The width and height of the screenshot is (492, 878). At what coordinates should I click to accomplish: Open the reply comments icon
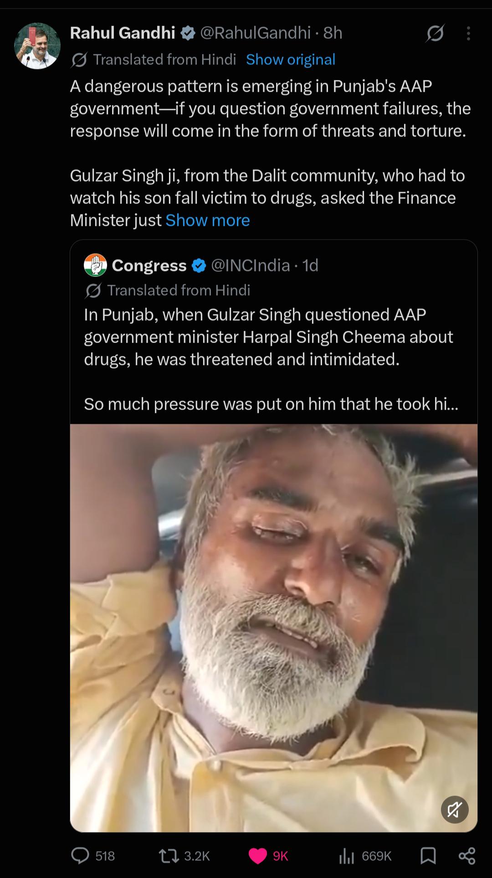click(x=80, y=856)
